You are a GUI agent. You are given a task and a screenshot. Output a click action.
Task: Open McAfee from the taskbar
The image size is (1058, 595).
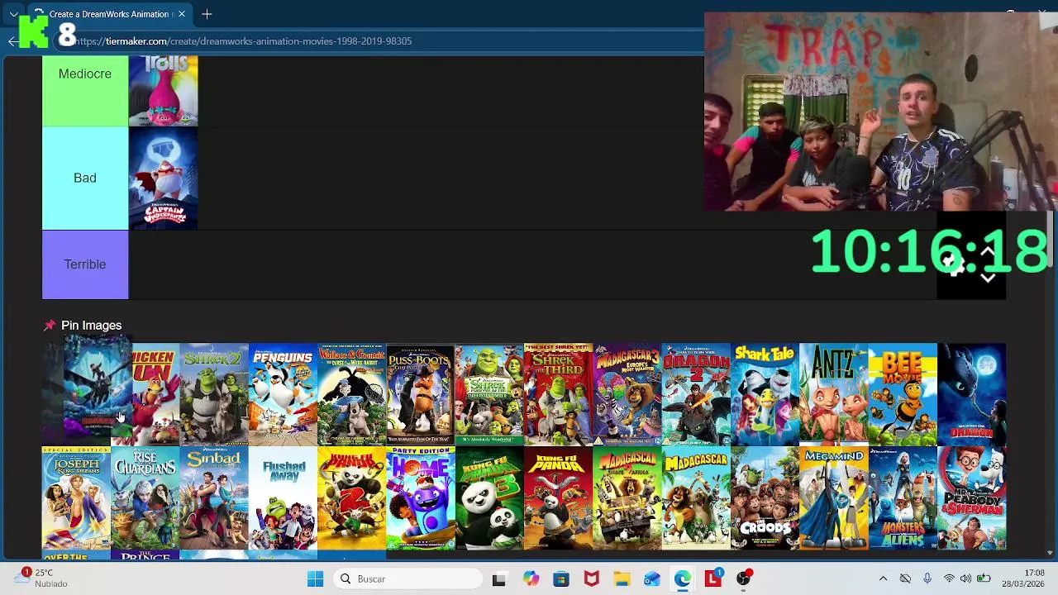tap(591, 579)
